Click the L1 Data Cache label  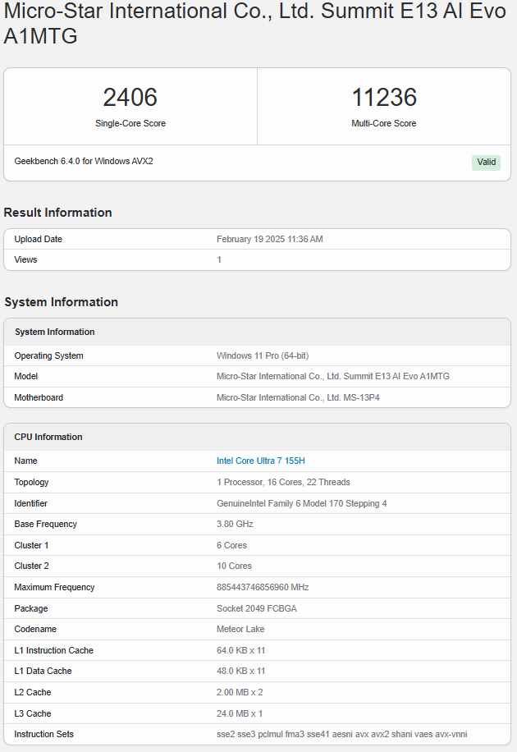pos(43,672)
